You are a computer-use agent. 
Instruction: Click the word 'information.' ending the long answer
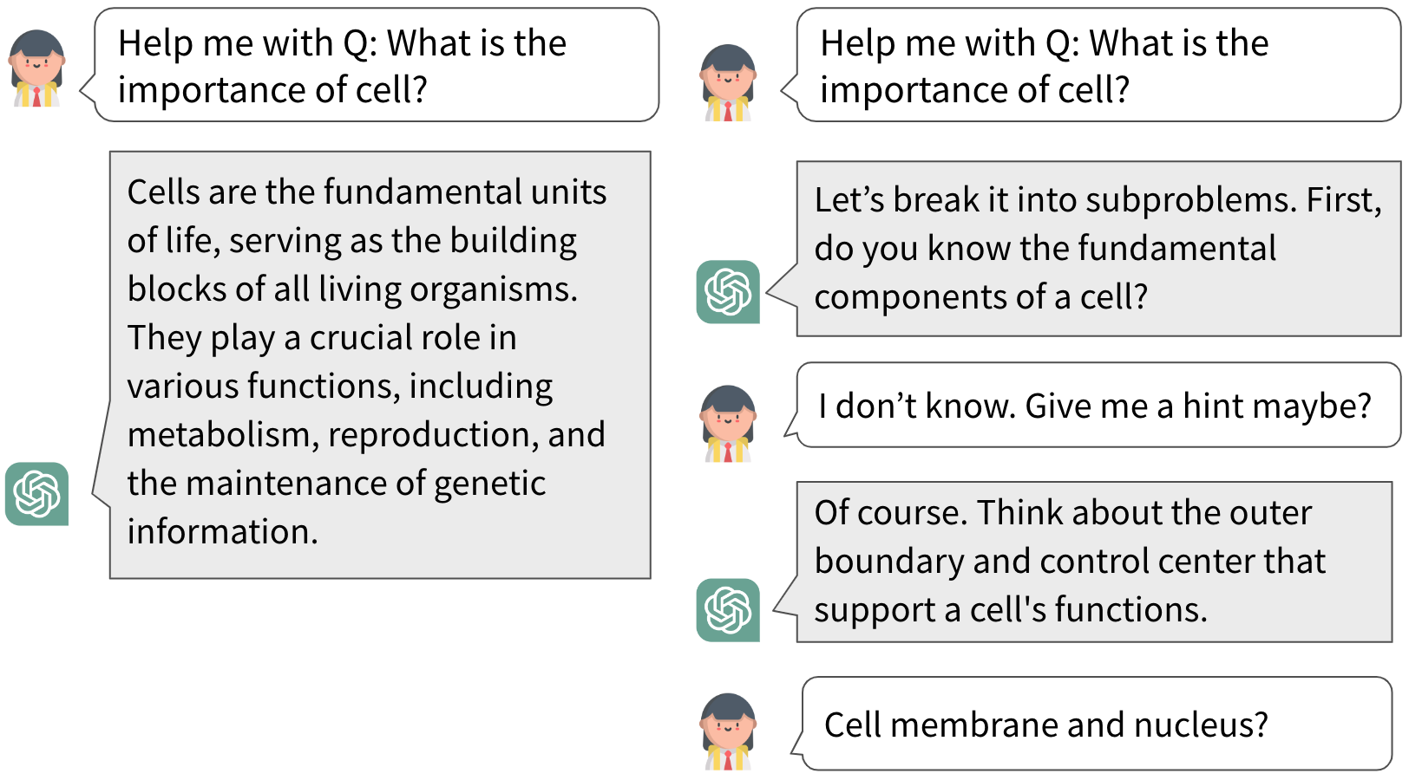tap(223, 532)
